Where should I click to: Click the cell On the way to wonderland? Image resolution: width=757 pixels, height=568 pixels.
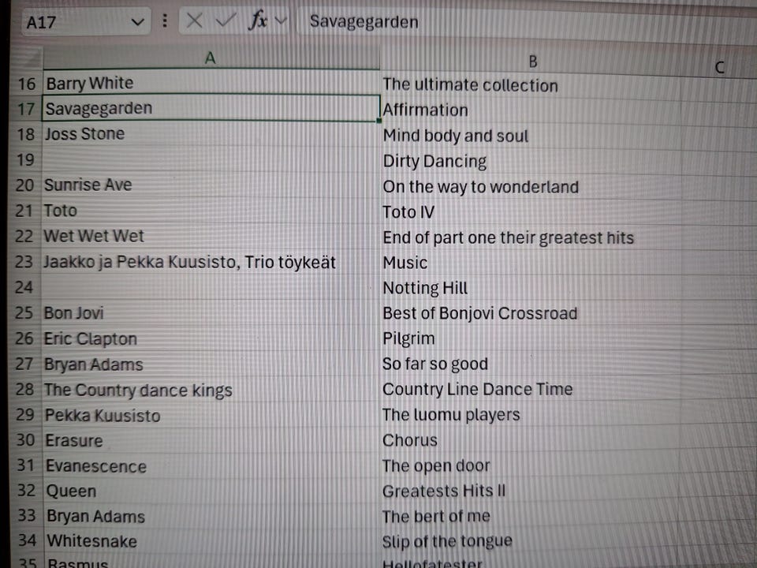[x=531, y=187]
